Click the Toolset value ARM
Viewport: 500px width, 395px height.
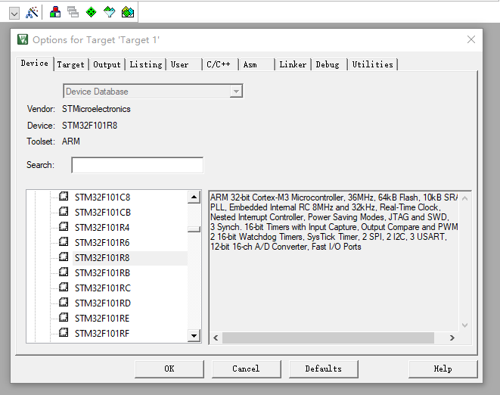(x=71, y=142)
